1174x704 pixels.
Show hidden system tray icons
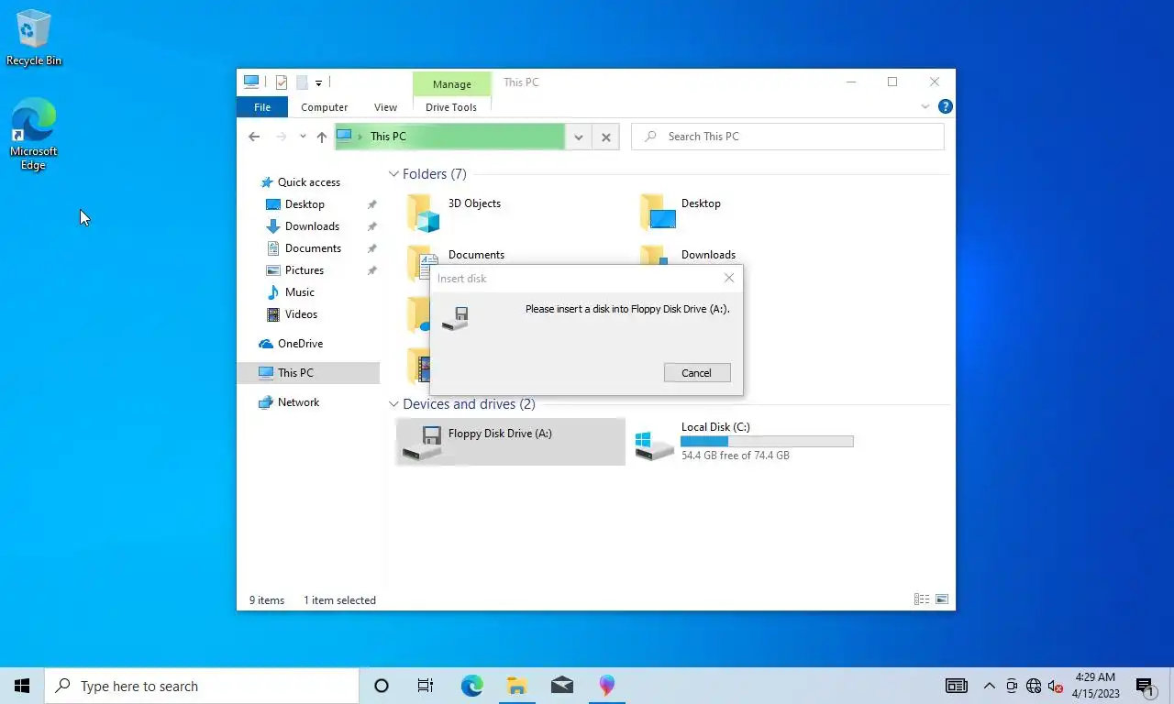[x=989, y=686]
